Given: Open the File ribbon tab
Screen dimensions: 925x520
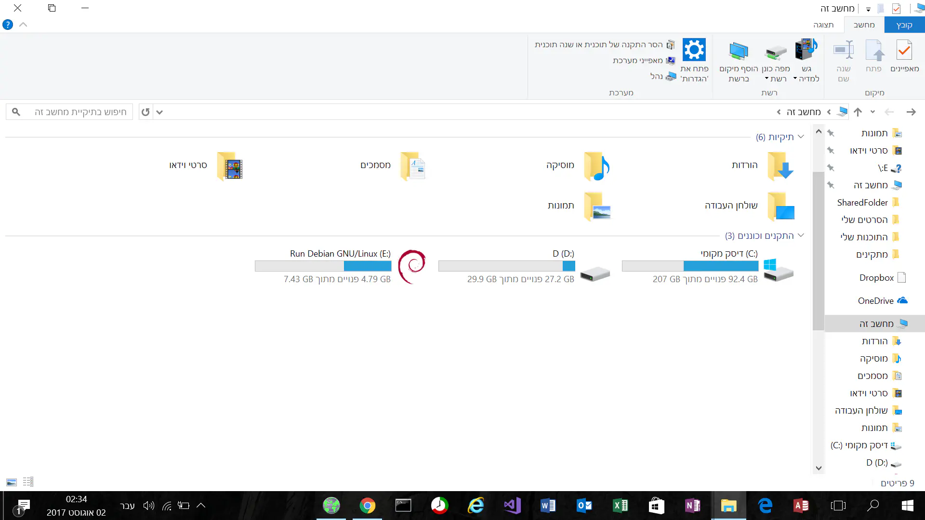Looking at the screenshot, I should pyautogui.click(x=904, y=25).
